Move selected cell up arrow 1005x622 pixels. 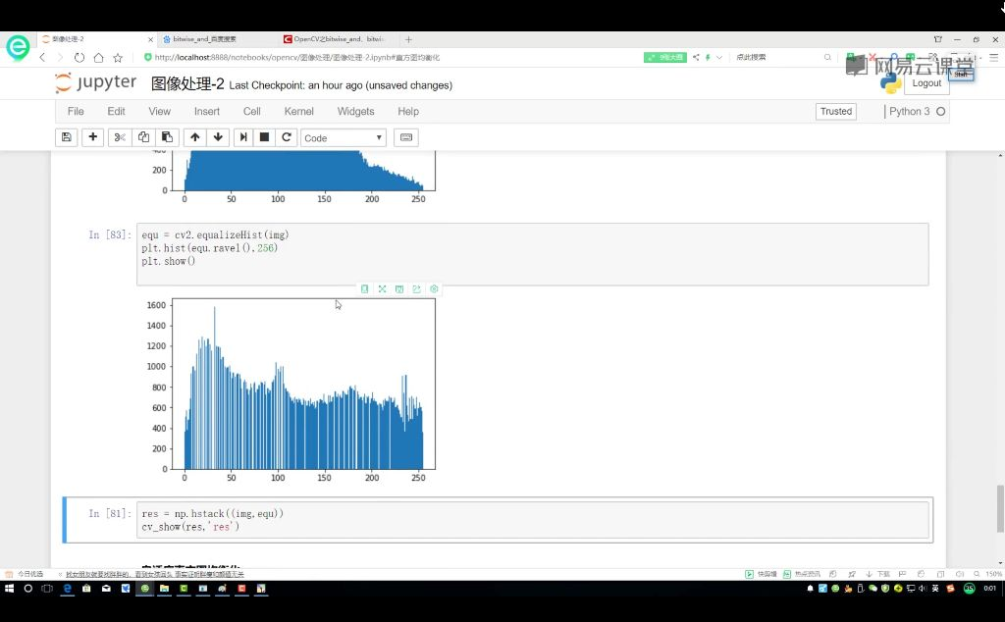point(195,137)
